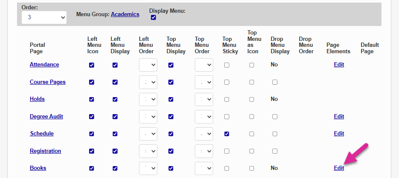
Task: Open the Order dropdown showing 3
Action: point(44,17)
